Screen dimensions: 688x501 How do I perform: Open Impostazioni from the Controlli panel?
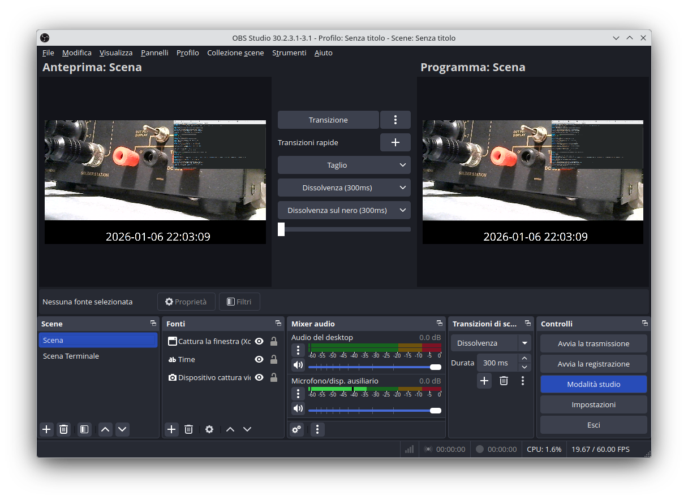593,404
